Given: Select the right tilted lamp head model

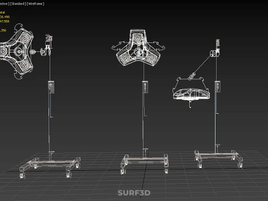Looking at the screenshot, I should pos(192,92).
